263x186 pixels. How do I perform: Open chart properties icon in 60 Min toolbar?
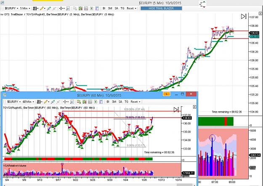(101, 102)
